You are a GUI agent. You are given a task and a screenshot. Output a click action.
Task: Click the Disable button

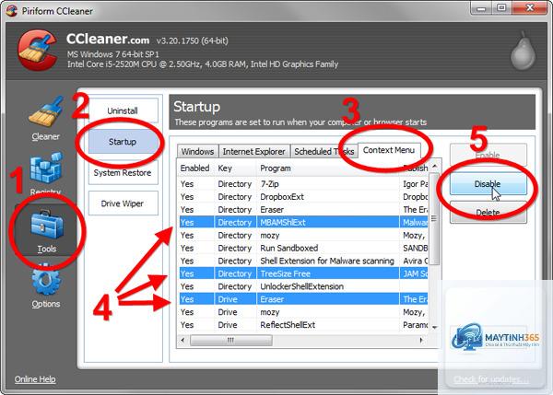(x=488, y=184)
